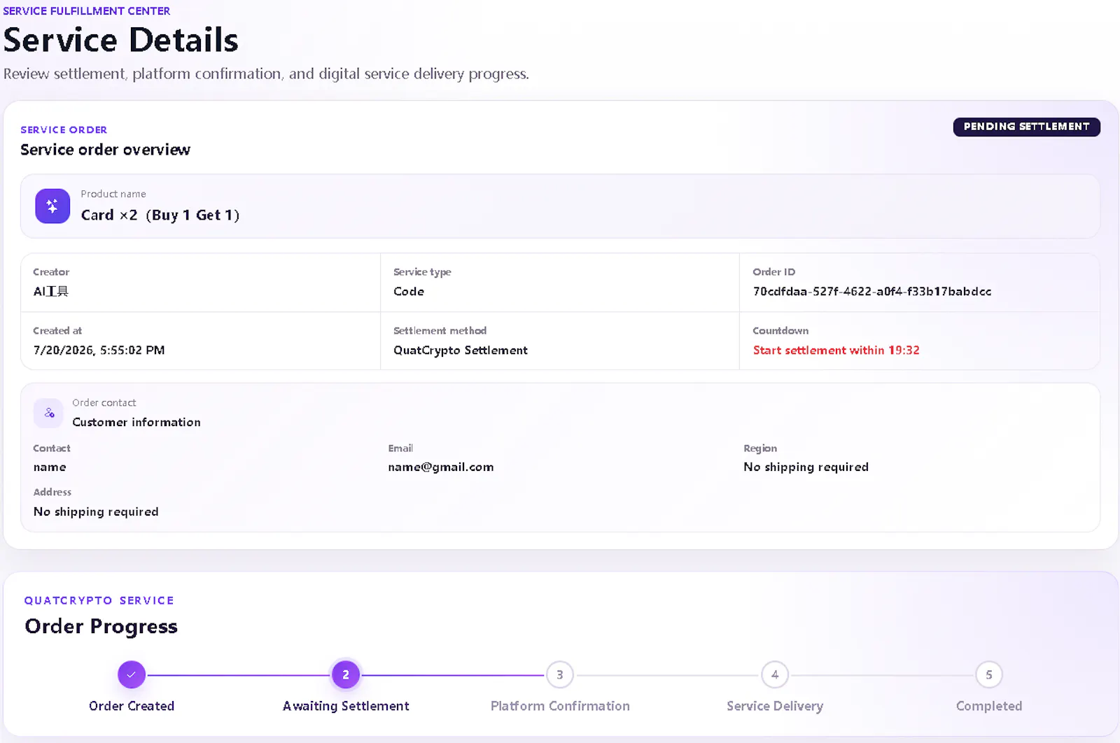Click the SERVICE ORDER section label
This screenshot has width=1120, height=743.
pos(64,129)
